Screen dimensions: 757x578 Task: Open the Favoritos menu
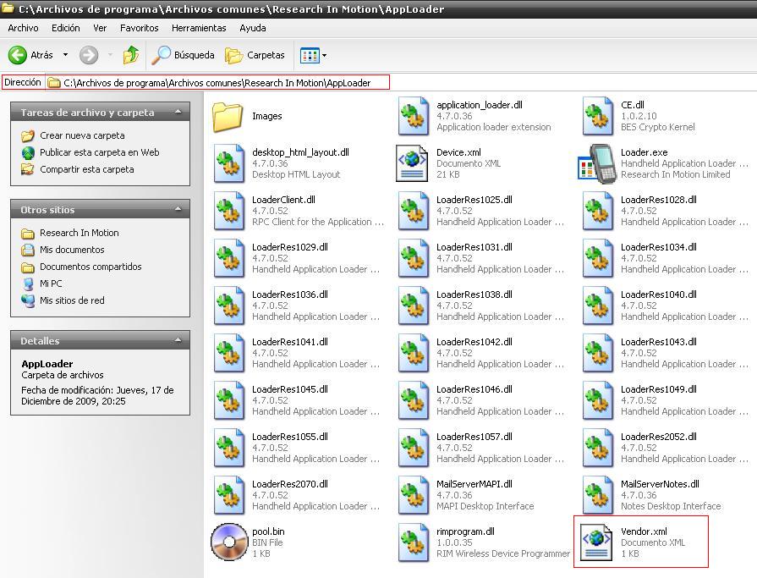point(139,28)
